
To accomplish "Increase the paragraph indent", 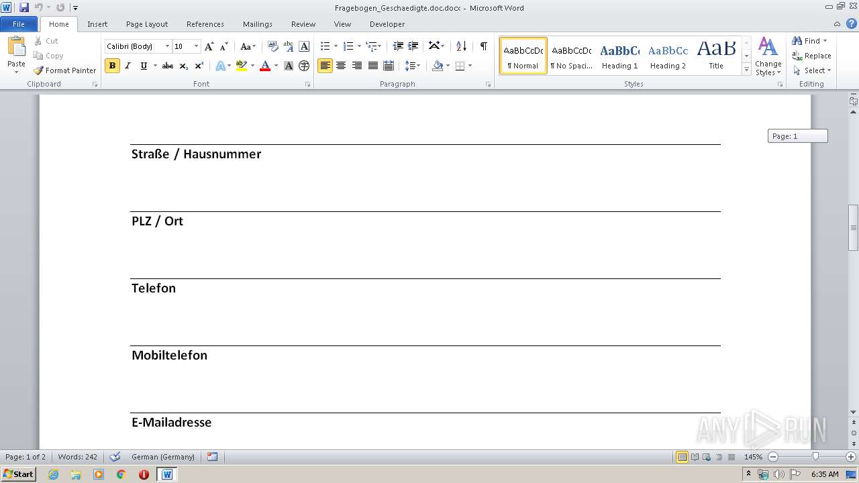I will [x=413, y=46].
